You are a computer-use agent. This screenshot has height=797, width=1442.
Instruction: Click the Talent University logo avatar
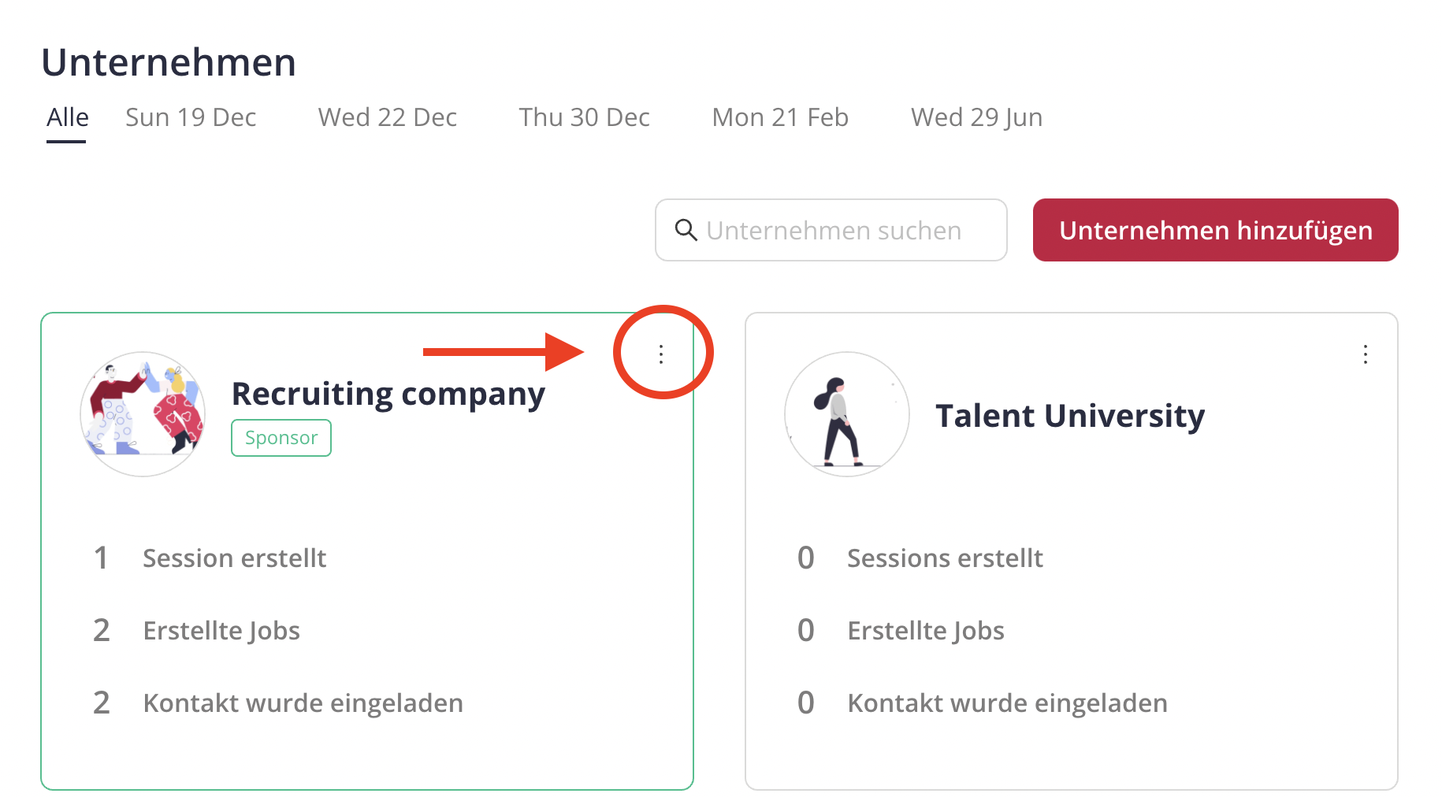click(847, 414)
